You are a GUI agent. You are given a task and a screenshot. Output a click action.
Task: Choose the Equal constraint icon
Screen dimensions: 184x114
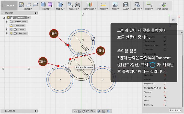coord(165,101)
